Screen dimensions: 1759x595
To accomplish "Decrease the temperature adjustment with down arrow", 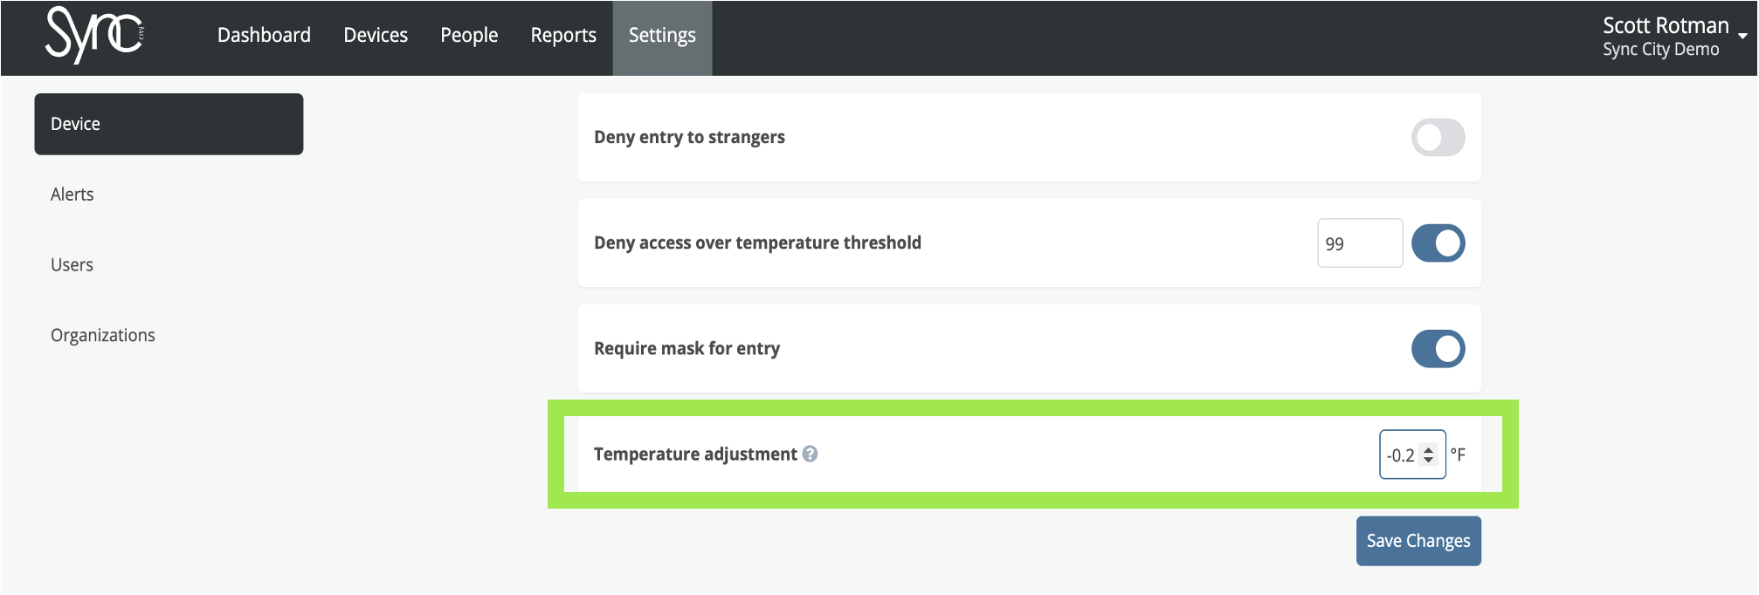I will click(1428, 460).
